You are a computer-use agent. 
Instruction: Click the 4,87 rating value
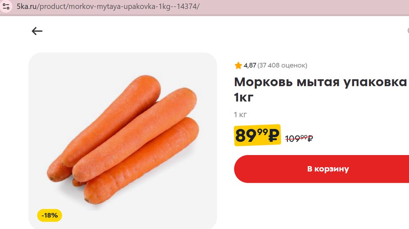(250, 66)
